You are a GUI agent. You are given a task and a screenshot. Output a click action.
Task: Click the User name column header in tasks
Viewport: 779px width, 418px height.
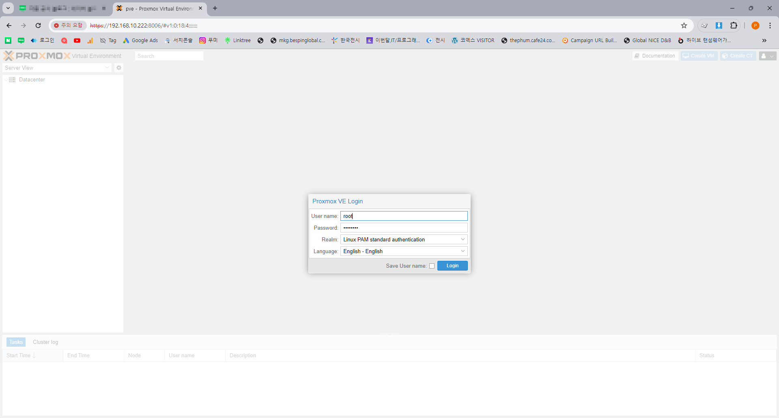click(195, 356)
